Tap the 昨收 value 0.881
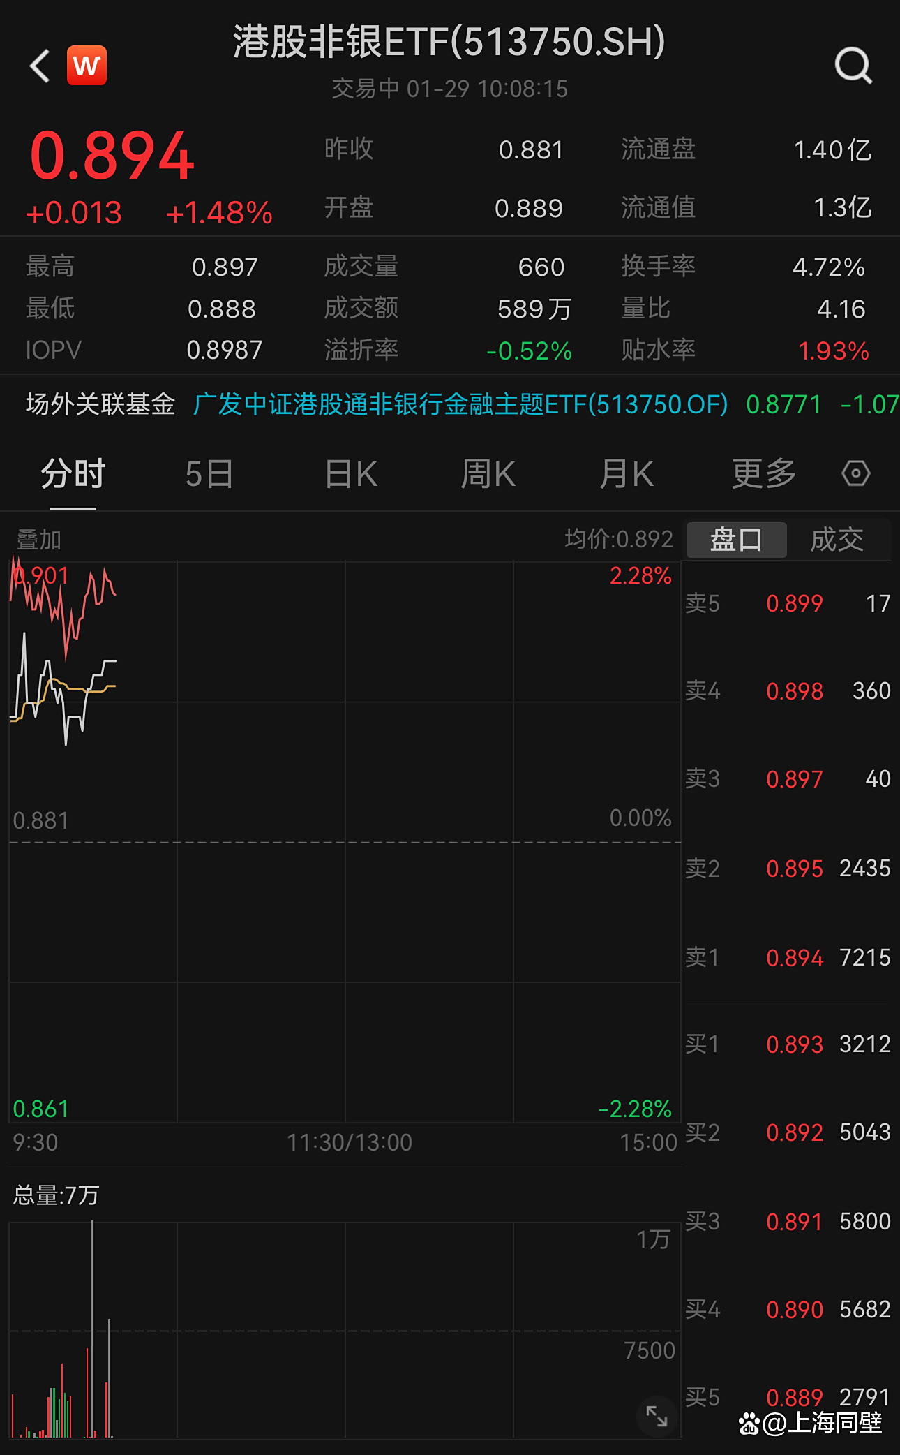 tap(531, 150)
